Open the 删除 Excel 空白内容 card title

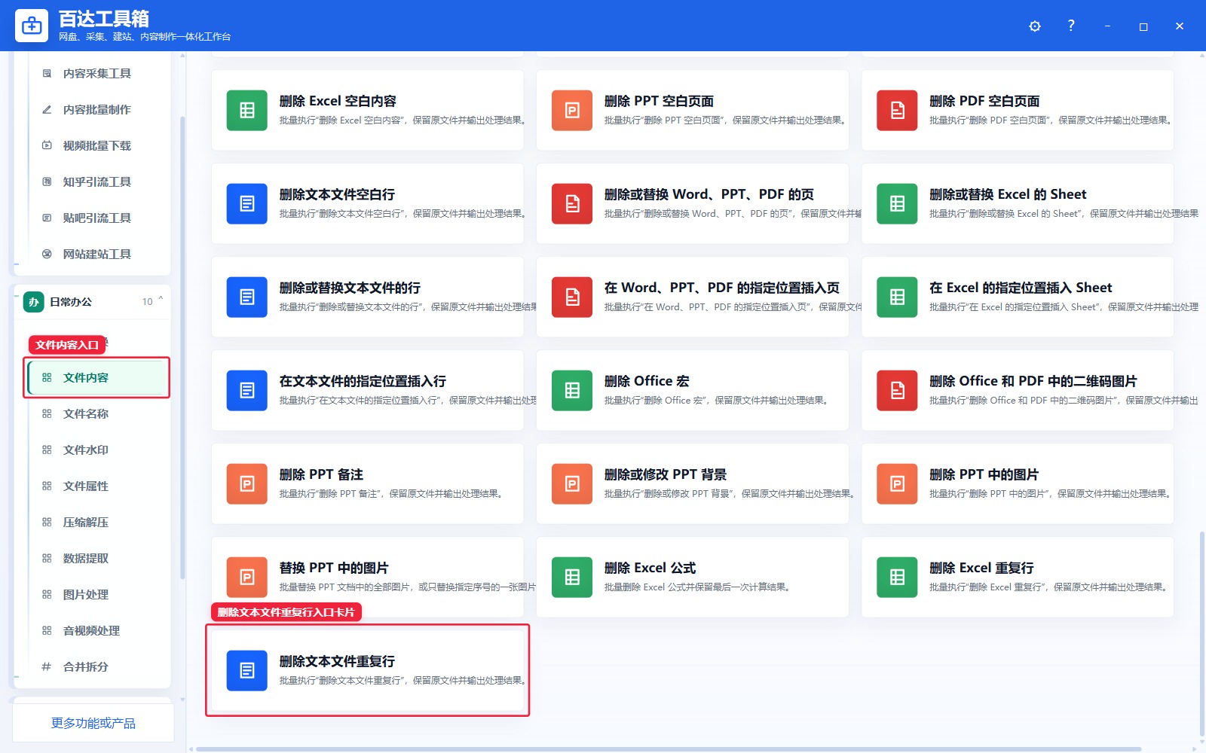pyautogui.click(x=338, y=101)
